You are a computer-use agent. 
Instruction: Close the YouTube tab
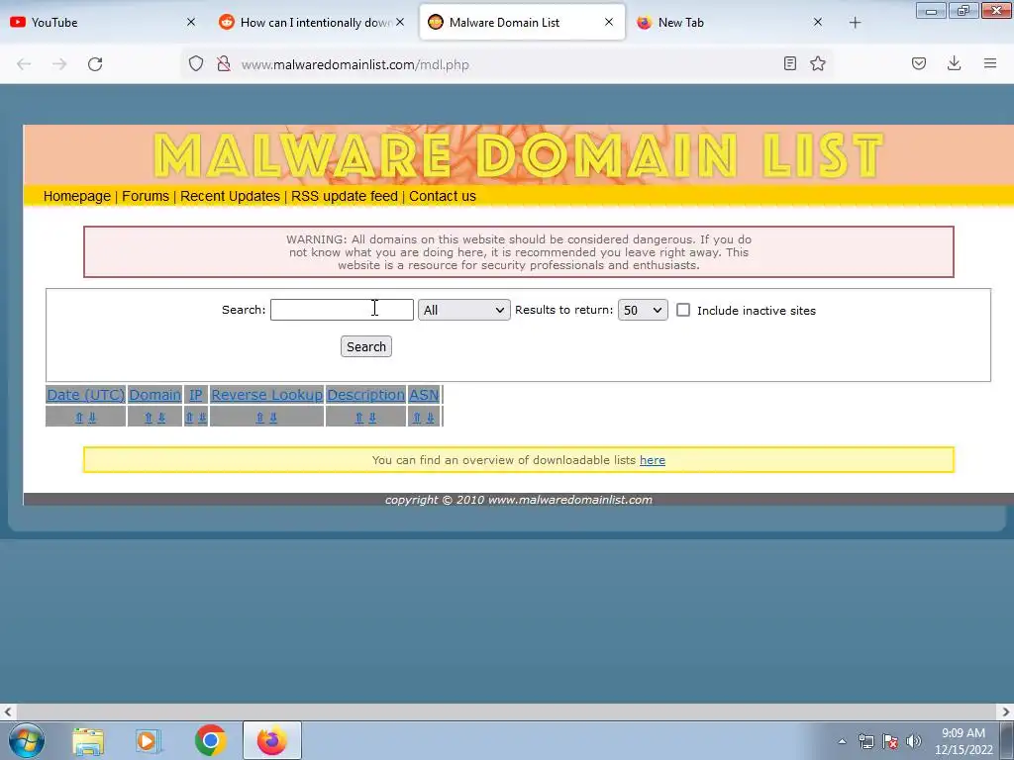pyautogui.click(x=191, y=23)
